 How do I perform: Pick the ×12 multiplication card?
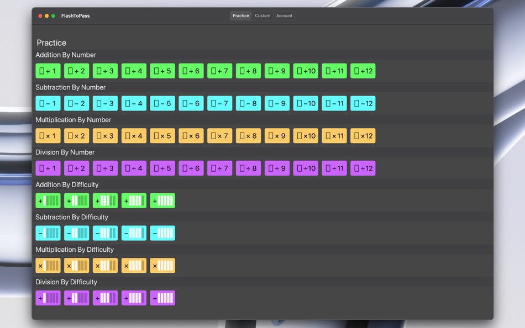363,136
